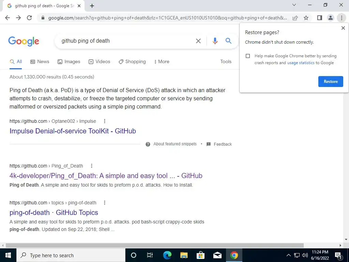
Task: Open network status in system tray
Action: [297, 255]
